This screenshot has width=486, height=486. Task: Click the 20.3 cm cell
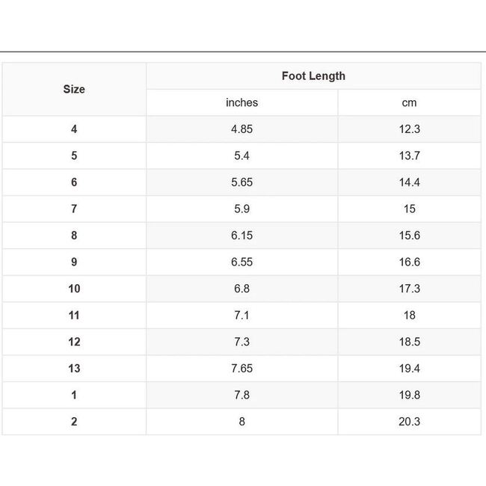point(409,422)
